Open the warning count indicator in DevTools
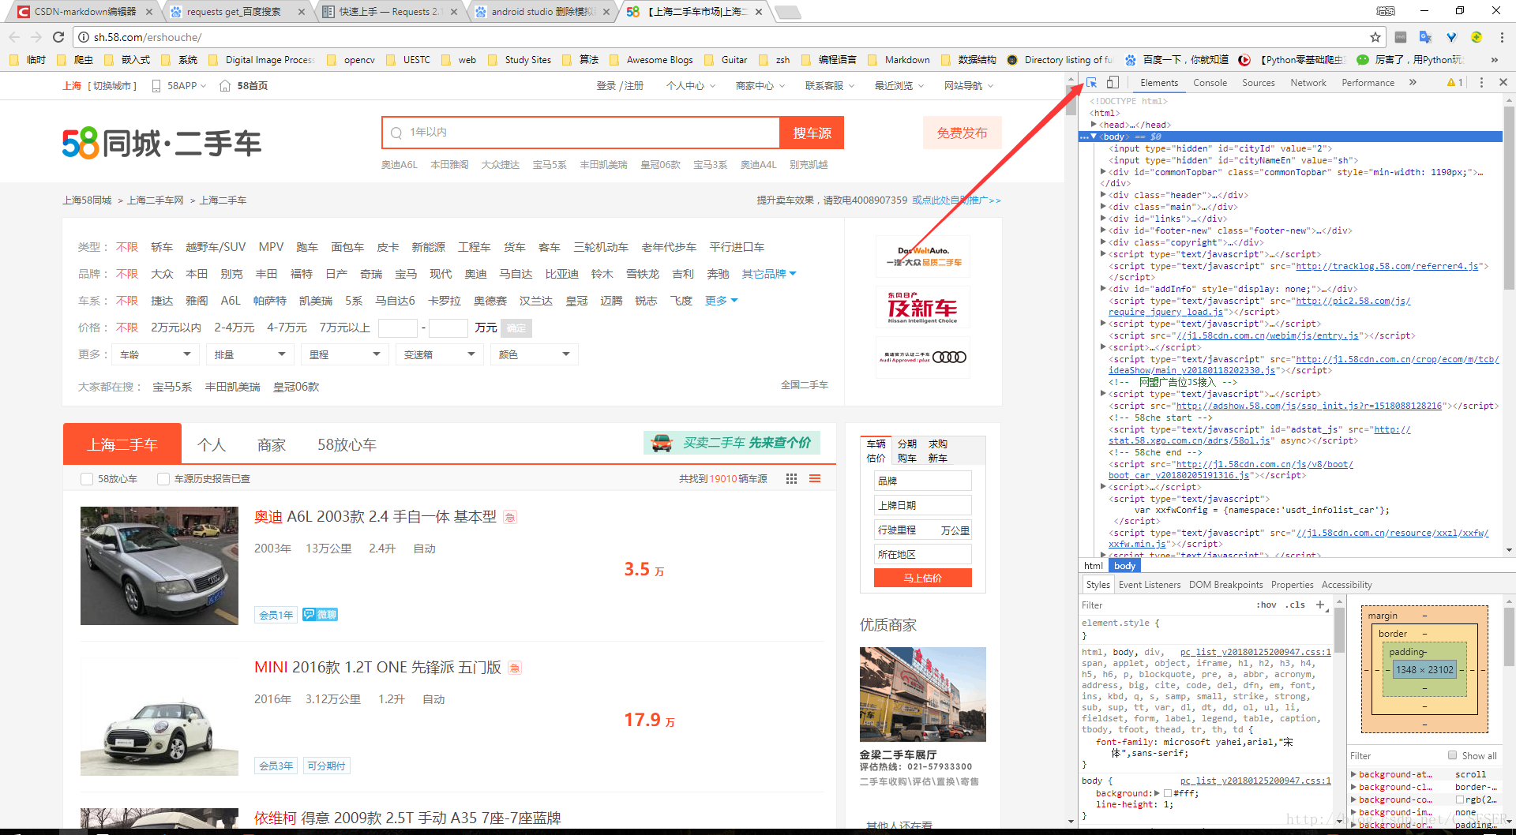 (x=1455, y=83)
